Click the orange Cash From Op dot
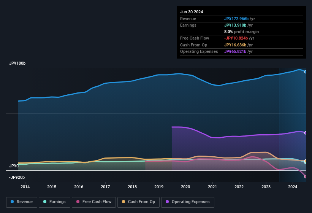The image size is (312, 213). coord(124,202)
